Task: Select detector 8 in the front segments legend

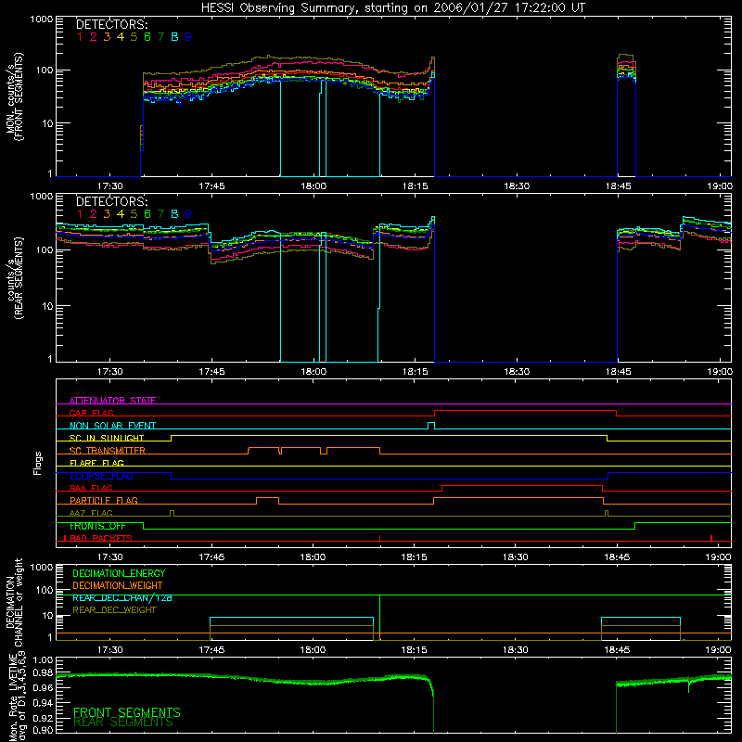Action: click(174, 37)
